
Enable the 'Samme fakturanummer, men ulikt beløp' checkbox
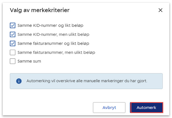pos(12,52)
